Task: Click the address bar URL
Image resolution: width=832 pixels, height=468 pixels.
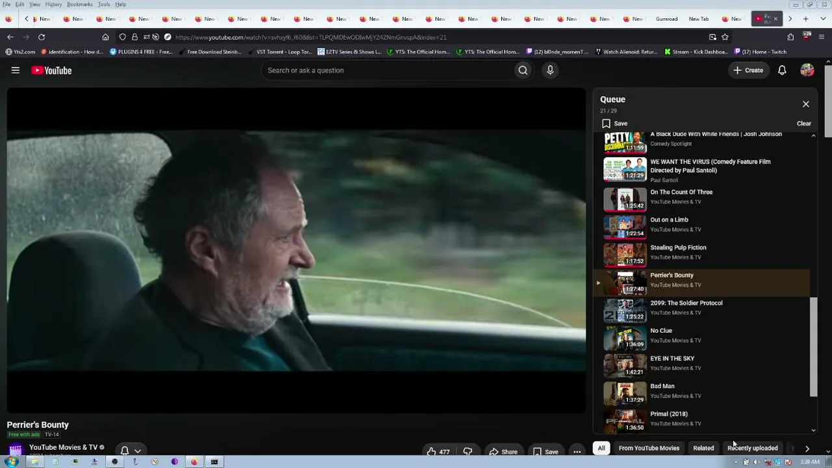Action: 311,37
